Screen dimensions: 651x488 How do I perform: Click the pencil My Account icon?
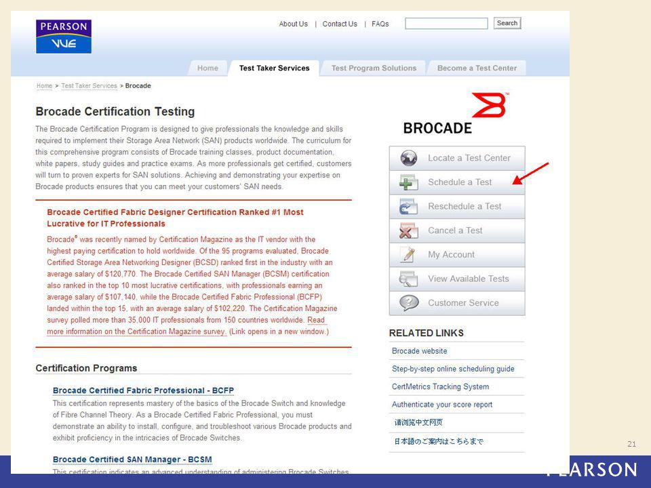point(408,255)
